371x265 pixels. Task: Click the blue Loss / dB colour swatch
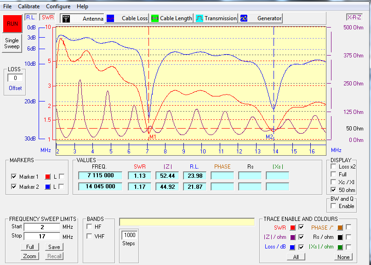click(x=292, y=247)
